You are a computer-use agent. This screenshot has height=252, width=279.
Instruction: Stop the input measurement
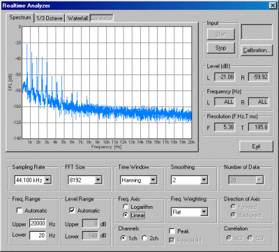[x=220, y=48]
